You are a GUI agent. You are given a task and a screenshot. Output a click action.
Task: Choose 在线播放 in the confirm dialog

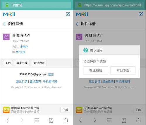tap(96, 70)
